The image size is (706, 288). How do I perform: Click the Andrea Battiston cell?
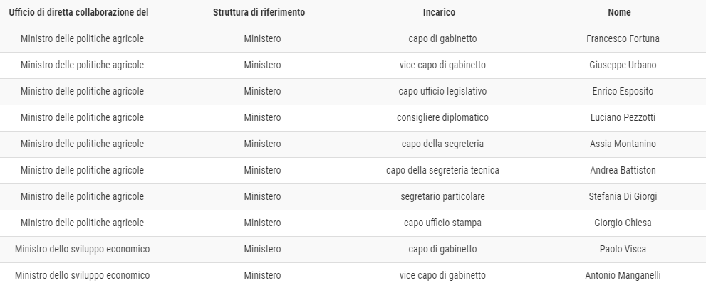(x=623, y=170)
